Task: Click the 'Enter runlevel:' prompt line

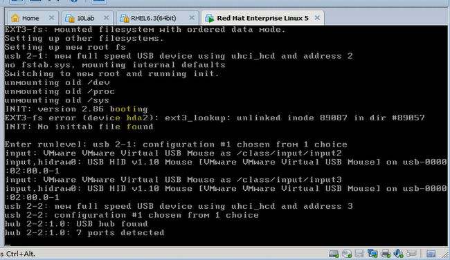Action: pyautogui.click(x=176, y=145)
